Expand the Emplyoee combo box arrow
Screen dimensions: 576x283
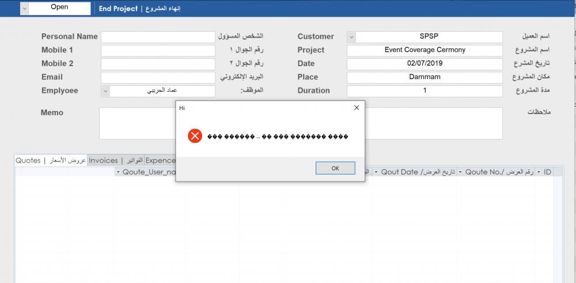[105, 92]
